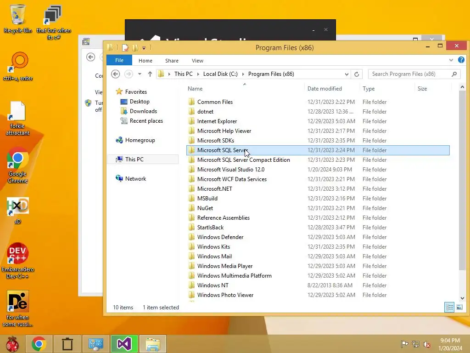Open the trash can taskbar icon

tap(67, 344)
